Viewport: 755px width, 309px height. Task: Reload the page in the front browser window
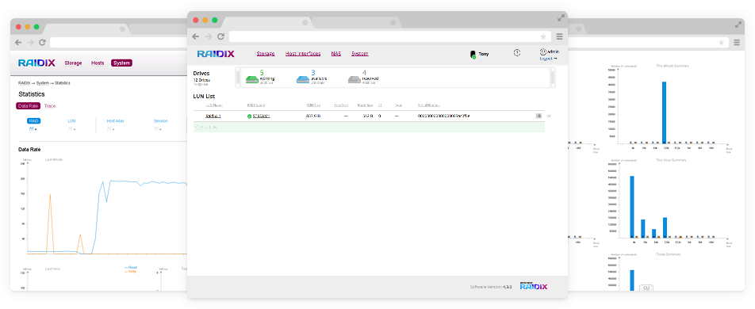[221, 36]
